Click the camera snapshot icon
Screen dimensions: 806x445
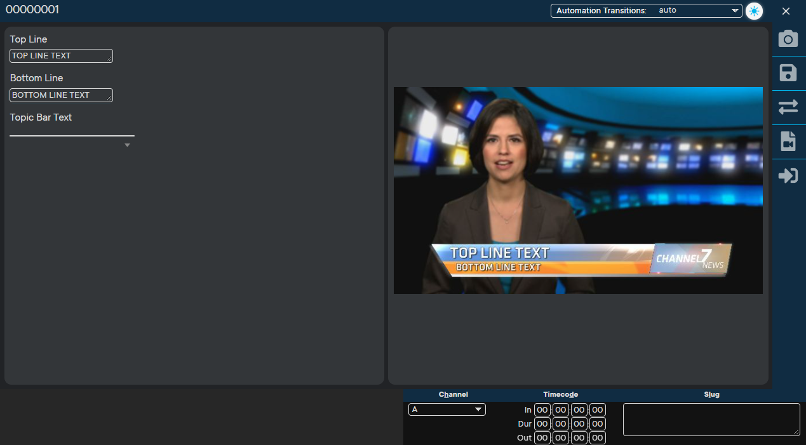click(x=788, y=39)
